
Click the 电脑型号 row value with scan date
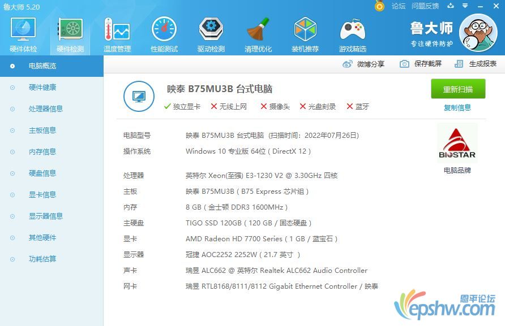pyautogui.click(x=272, y=136)
